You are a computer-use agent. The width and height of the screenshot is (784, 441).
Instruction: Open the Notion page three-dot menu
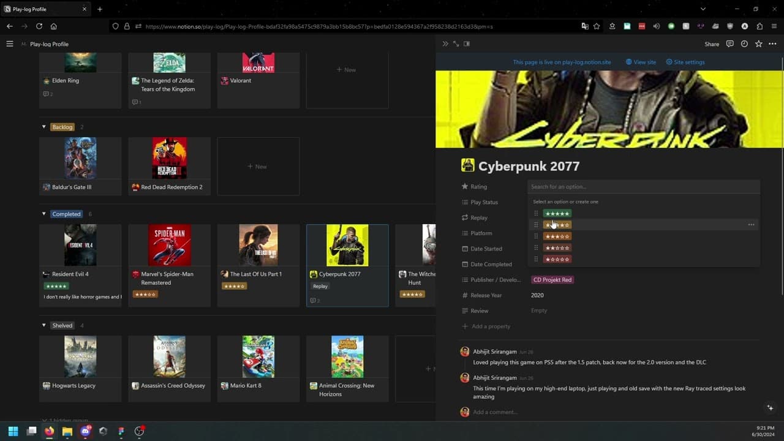pos(772,44)
